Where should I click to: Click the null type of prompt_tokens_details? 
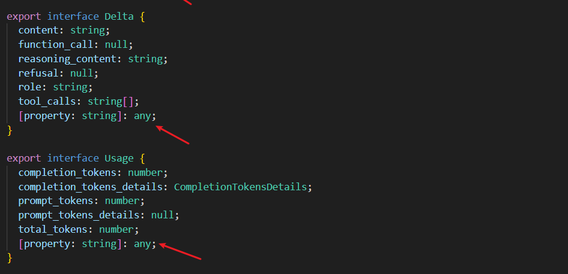pyautogui.click(x=163, y=215)
